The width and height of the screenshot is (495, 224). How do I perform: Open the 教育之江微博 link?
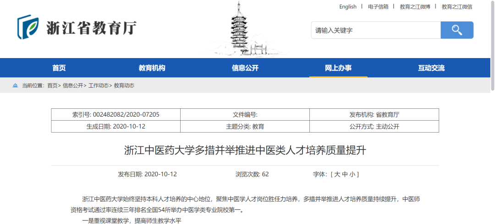click(x=414, y=6)
